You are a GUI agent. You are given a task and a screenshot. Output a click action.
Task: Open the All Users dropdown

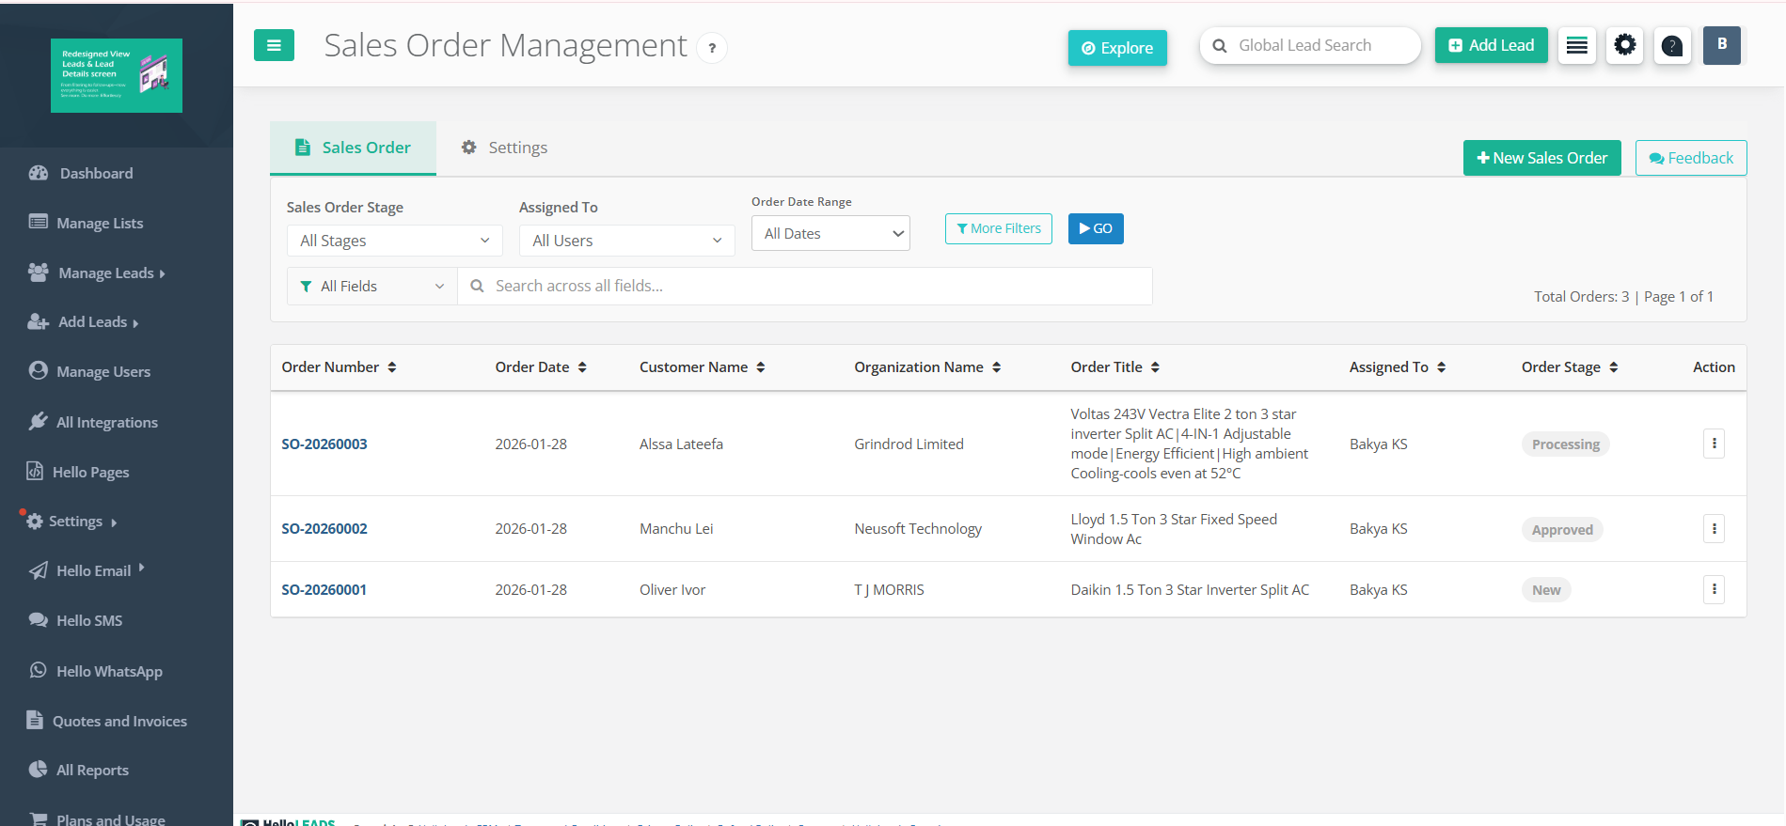626,241
